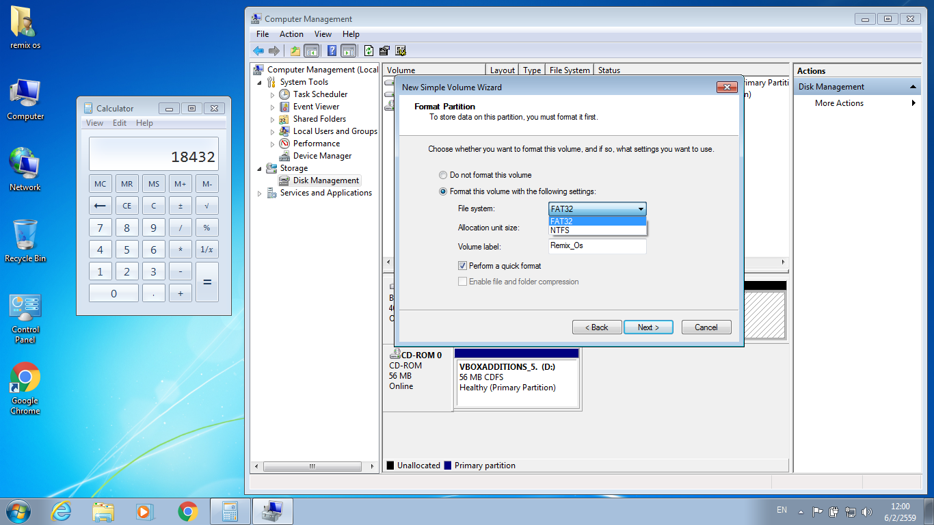Select 'Do not format this volume' radio
Screen dimensions: 934x525
(x=443, y=175)
